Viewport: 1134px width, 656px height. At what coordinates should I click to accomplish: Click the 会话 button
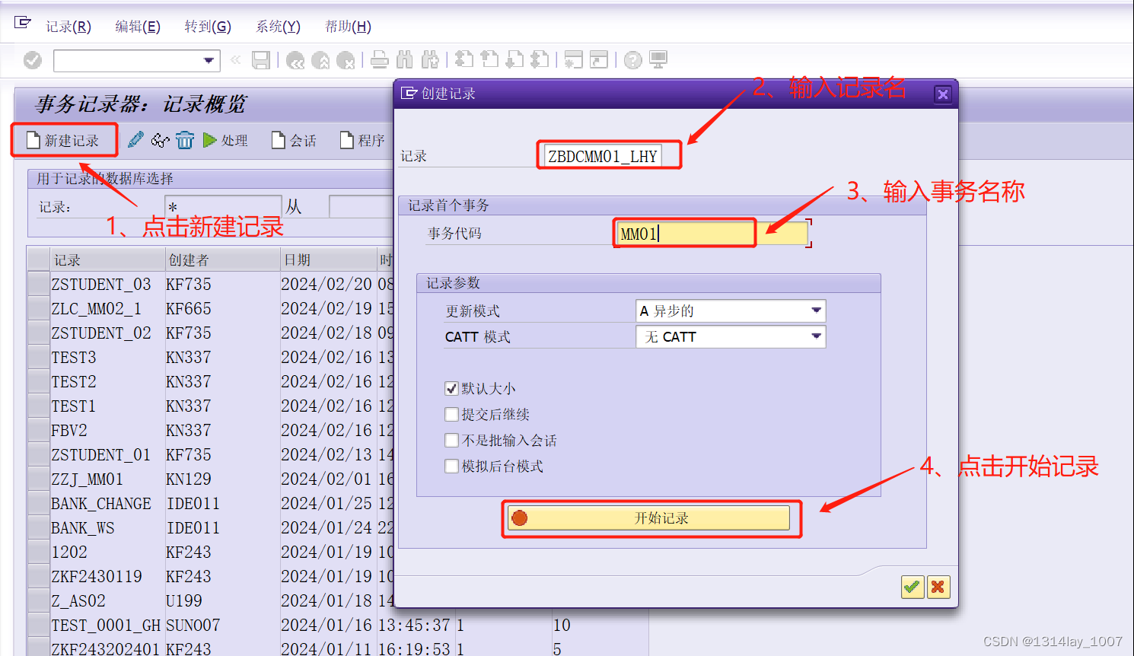click(x=295, y=140)
